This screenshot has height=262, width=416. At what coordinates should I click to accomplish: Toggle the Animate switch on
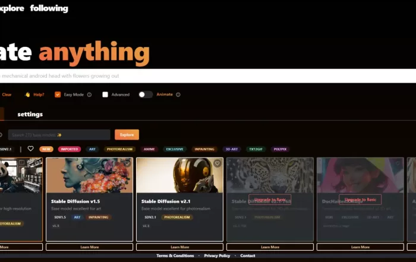point(146,94)
